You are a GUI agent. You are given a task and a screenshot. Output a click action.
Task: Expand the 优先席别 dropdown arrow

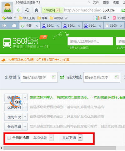tap(25, 107)
